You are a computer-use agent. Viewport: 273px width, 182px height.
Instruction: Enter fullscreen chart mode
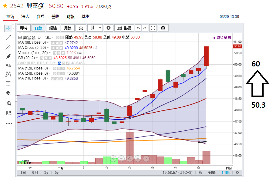tap(153, 28)
